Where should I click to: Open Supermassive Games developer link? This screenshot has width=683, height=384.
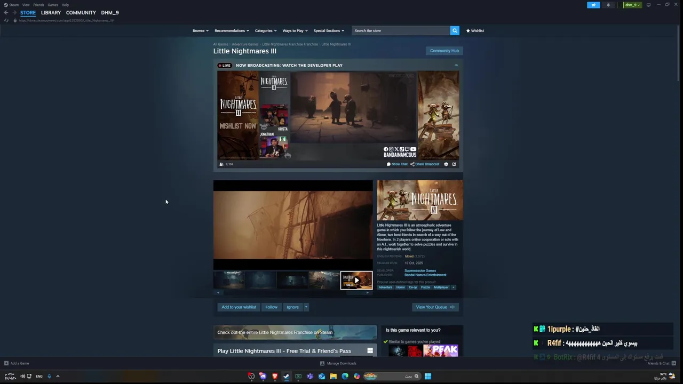click(x=420, y=270)
